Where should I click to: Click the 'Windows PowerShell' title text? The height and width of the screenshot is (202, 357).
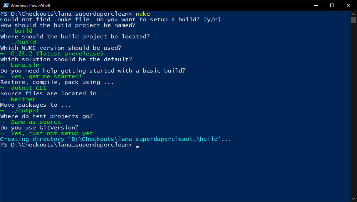(x=30, y=6)
